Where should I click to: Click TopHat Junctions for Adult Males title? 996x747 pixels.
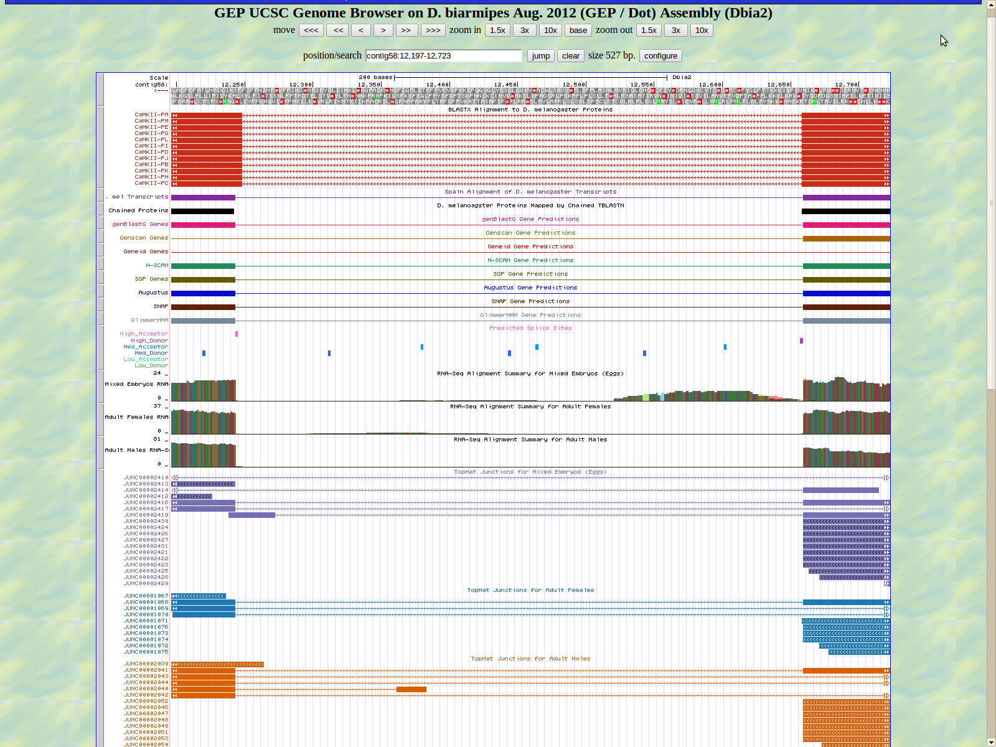(530, 659)
